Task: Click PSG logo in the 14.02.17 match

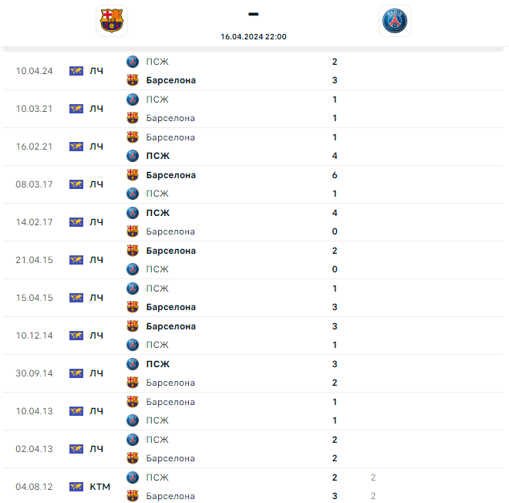Action: tap(133, 213)
